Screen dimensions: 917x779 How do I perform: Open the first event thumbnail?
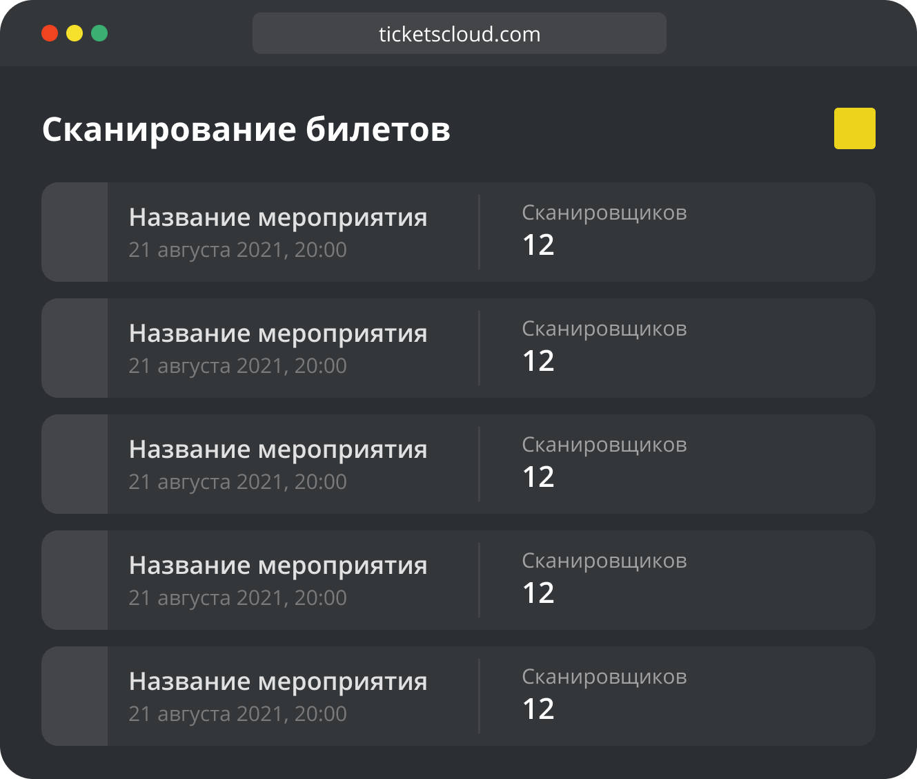pos(75,232)
